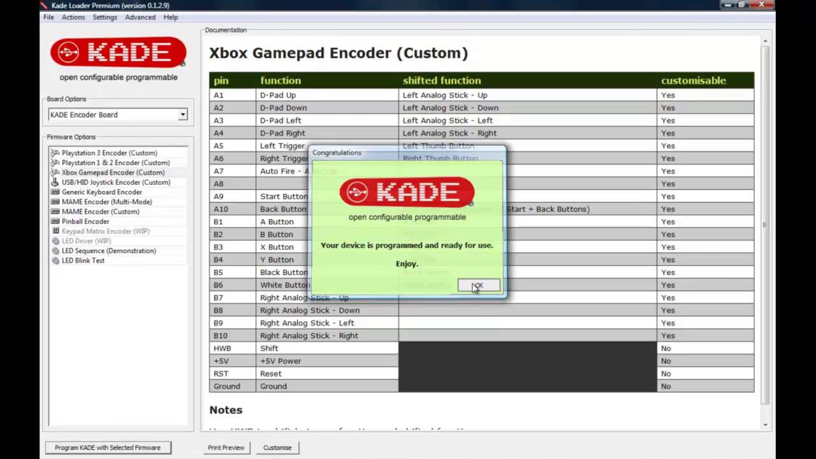
Task: Click the documentation scrollbar down arrow
Action: coord(765,425)
